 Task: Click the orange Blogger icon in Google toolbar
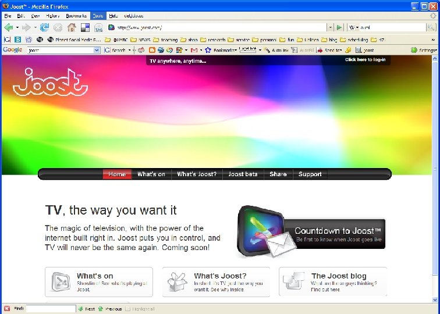click(x=152, y=50)
